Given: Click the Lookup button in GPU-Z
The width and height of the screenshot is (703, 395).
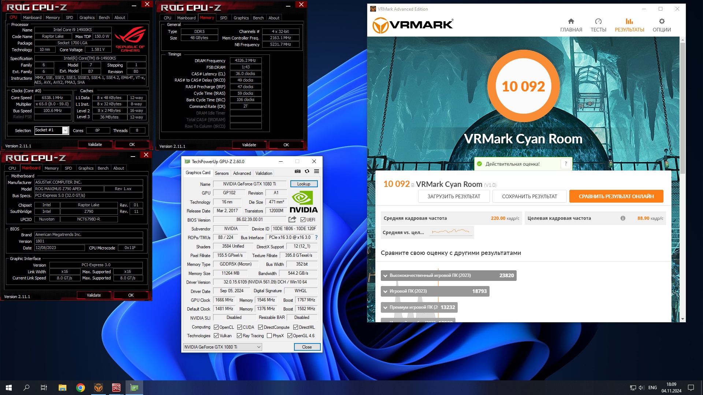Looking at the screenshot, I should [x=304, y=184].
